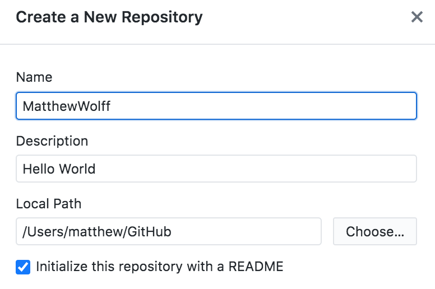Click the 'Name' field label
The image size is (435, 289).
click(34, 78)
